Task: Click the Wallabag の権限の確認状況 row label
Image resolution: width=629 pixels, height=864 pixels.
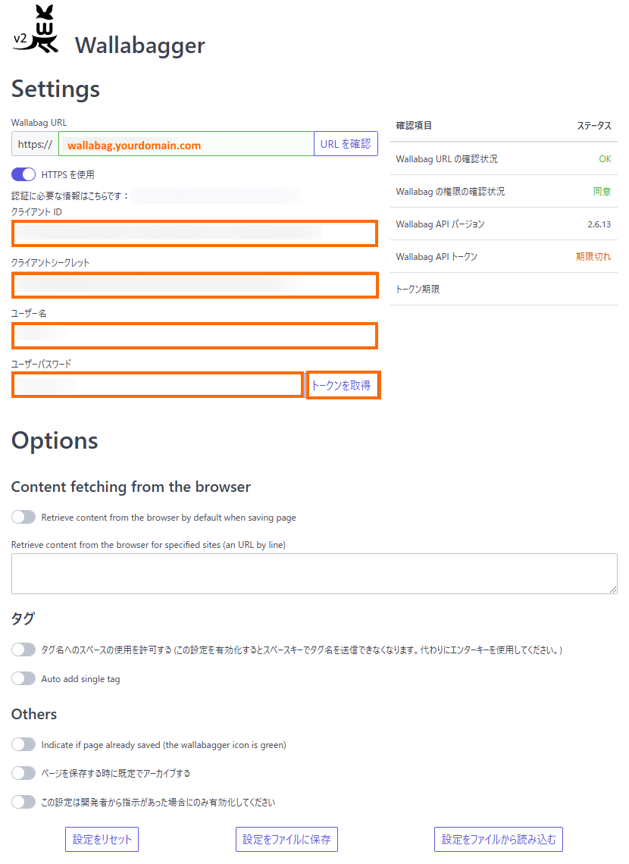Action: click(x=450, y=191)
